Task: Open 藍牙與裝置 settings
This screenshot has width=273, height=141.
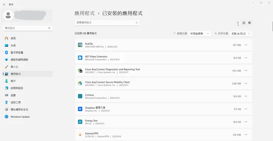Action: coord(28,52)
